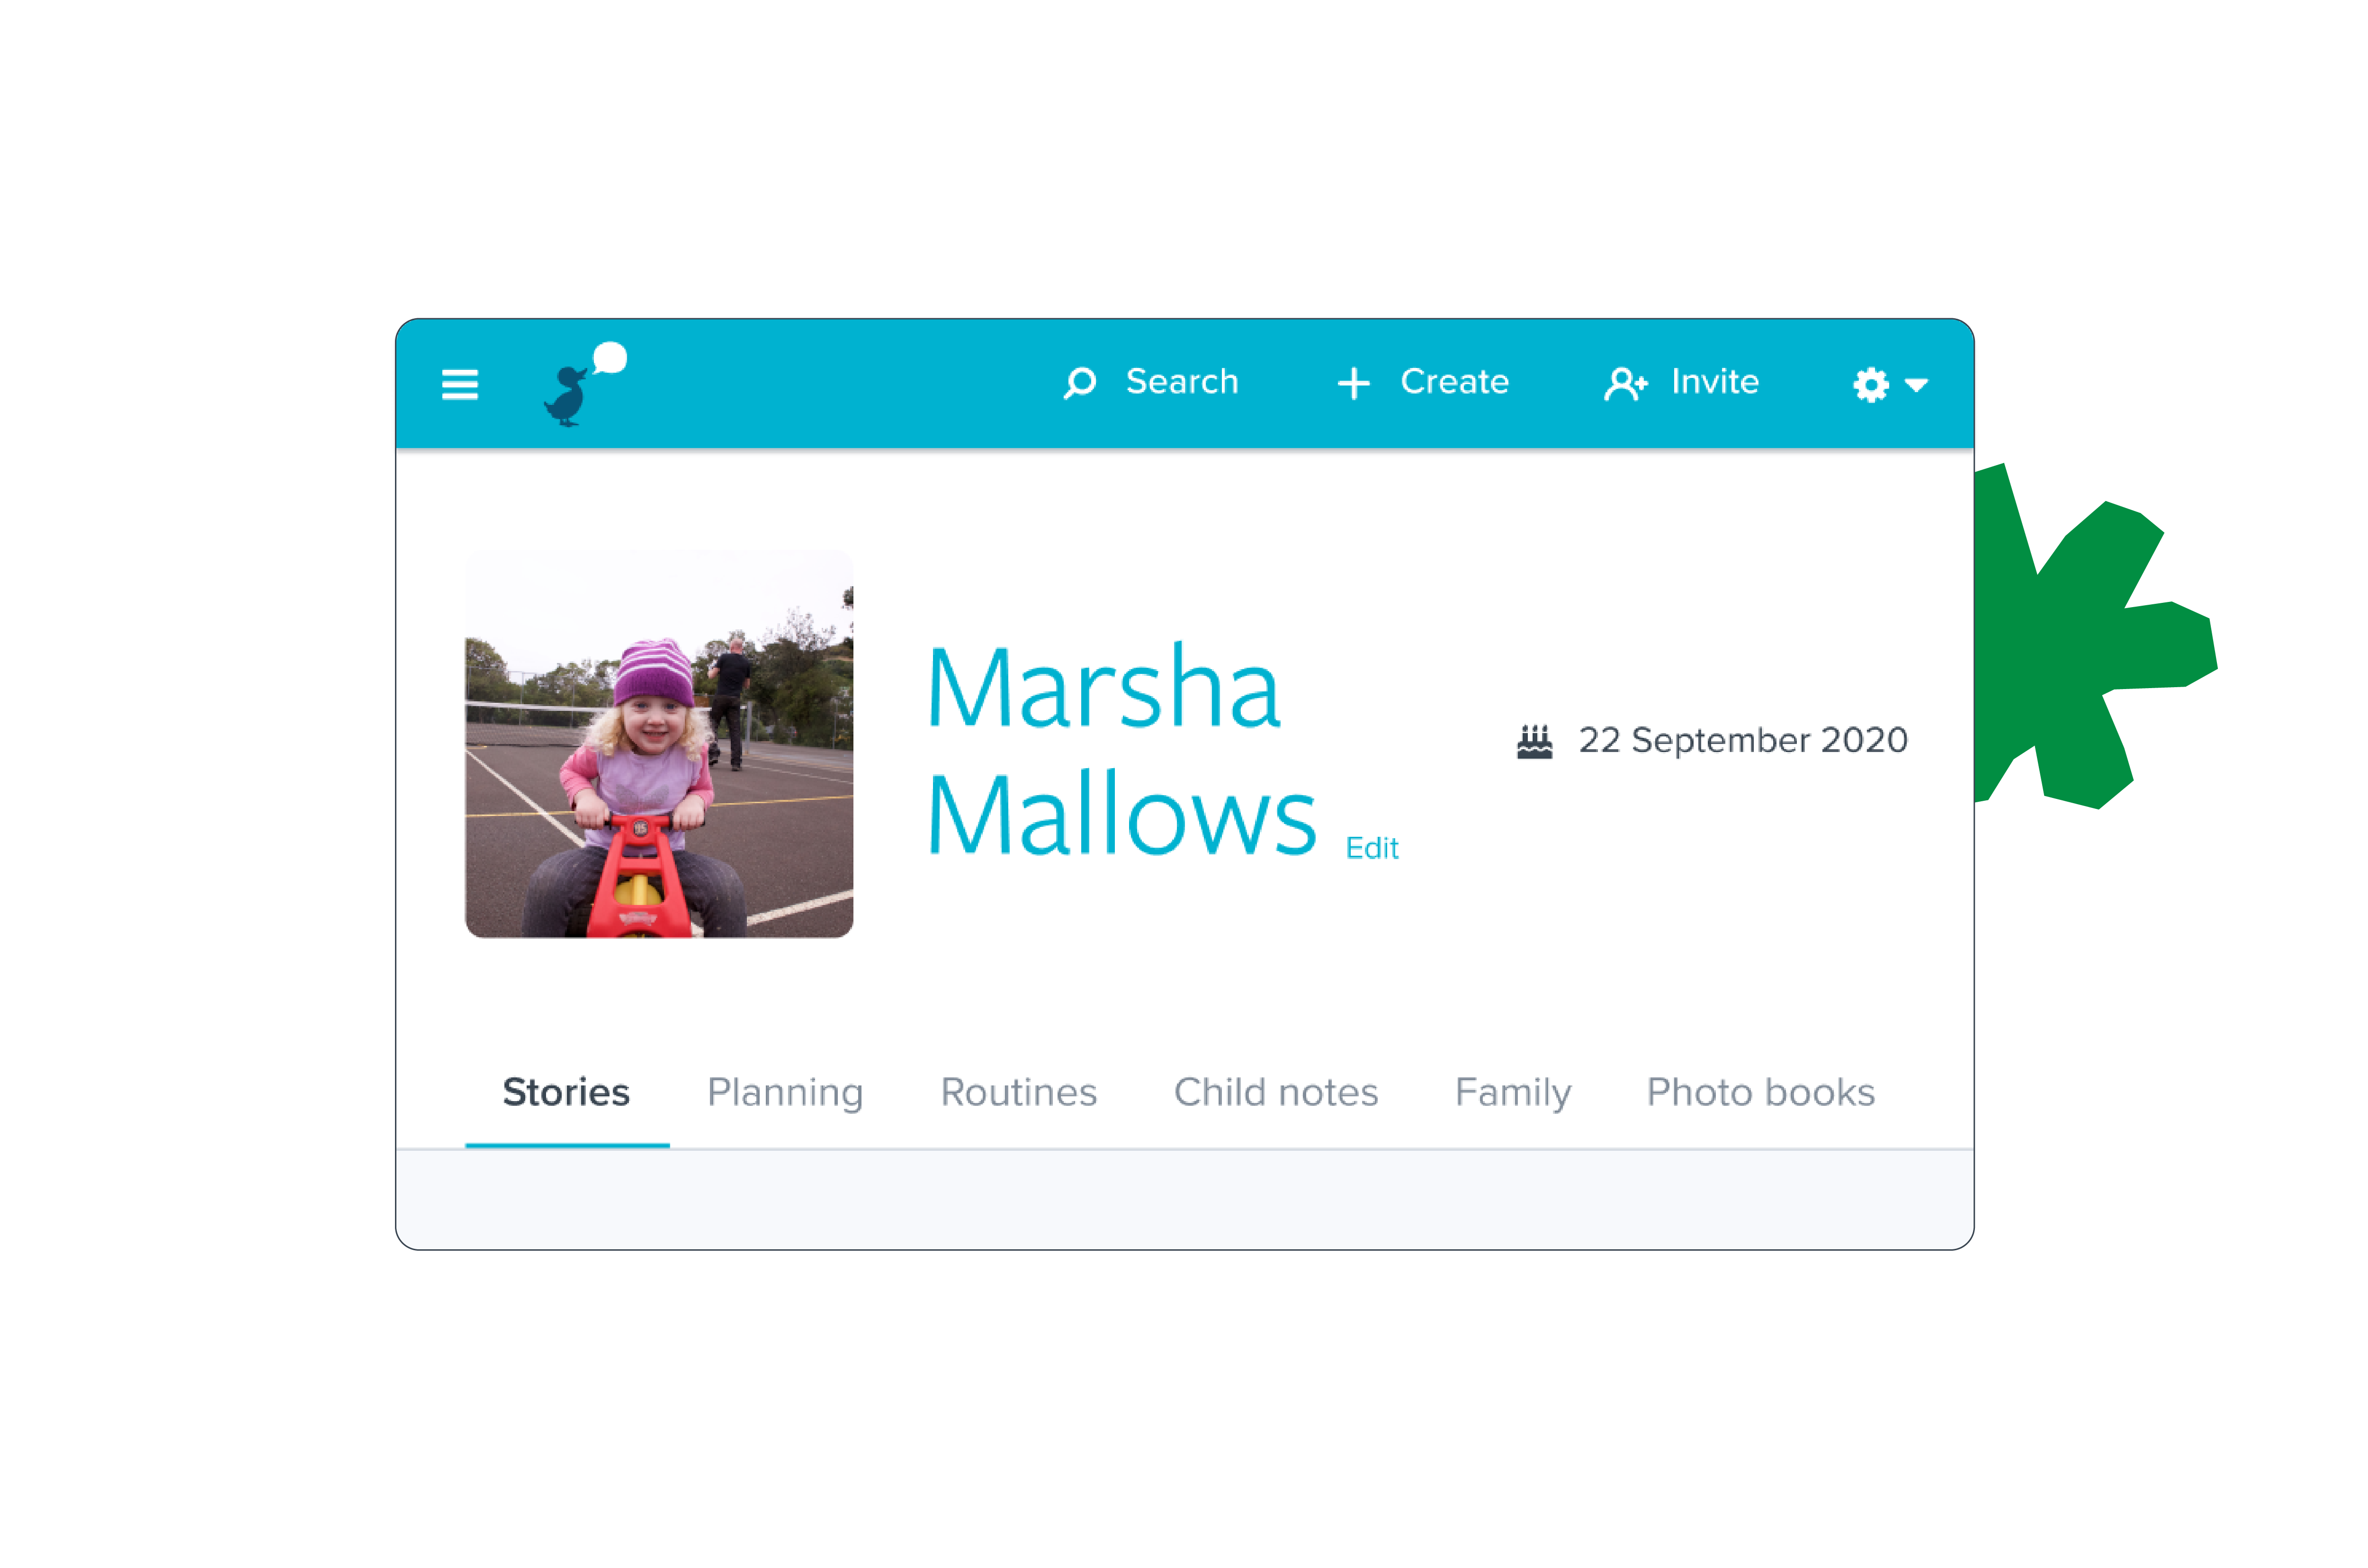The height and width of the screenshot is (1568, 2368).
Task: Expand the settings dropdown arrow
Action: click(1916, 385)
